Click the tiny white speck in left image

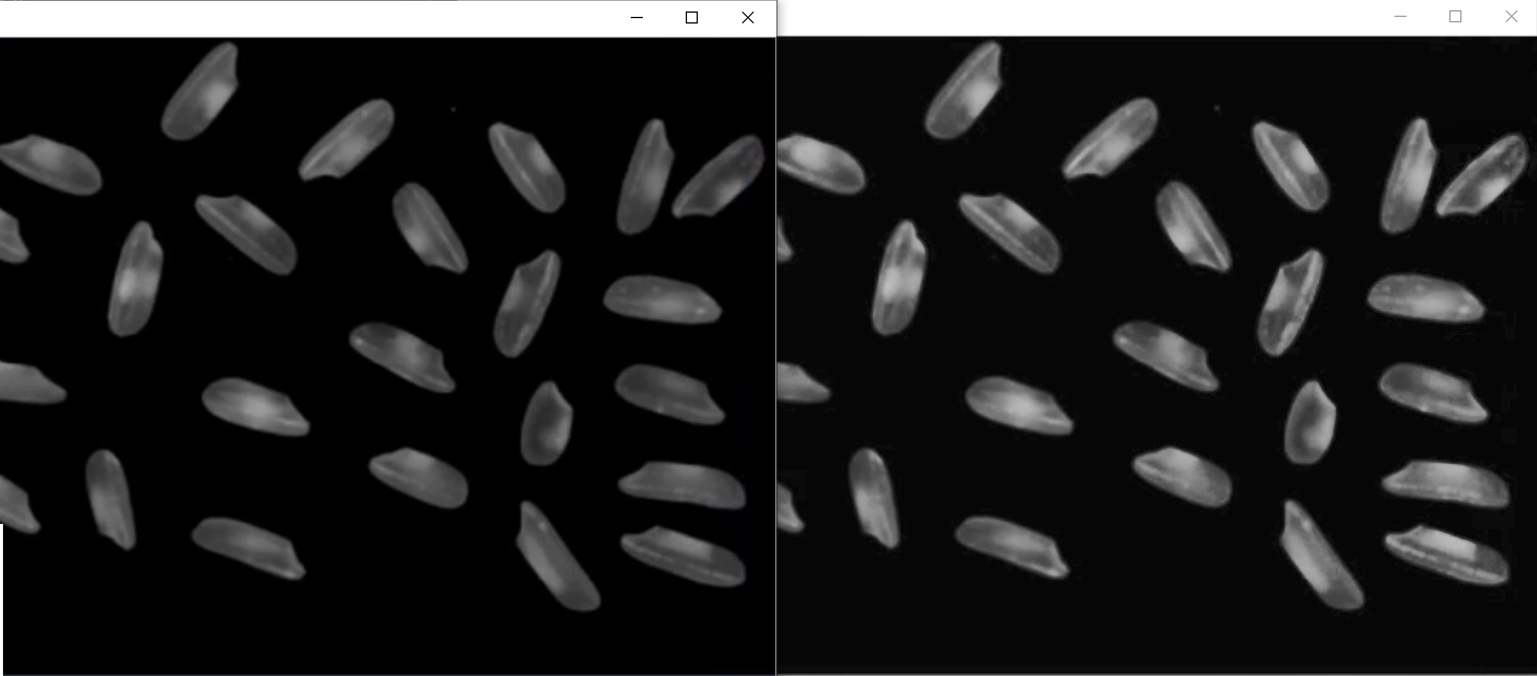453,109
